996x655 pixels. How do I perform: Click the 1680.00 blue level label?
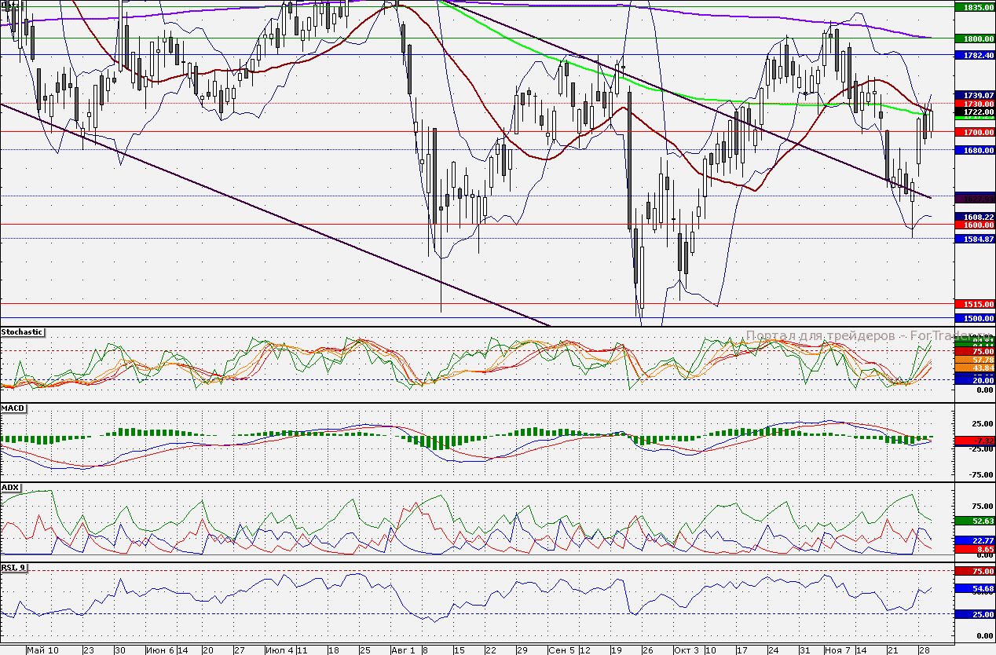tap(974, 149)
